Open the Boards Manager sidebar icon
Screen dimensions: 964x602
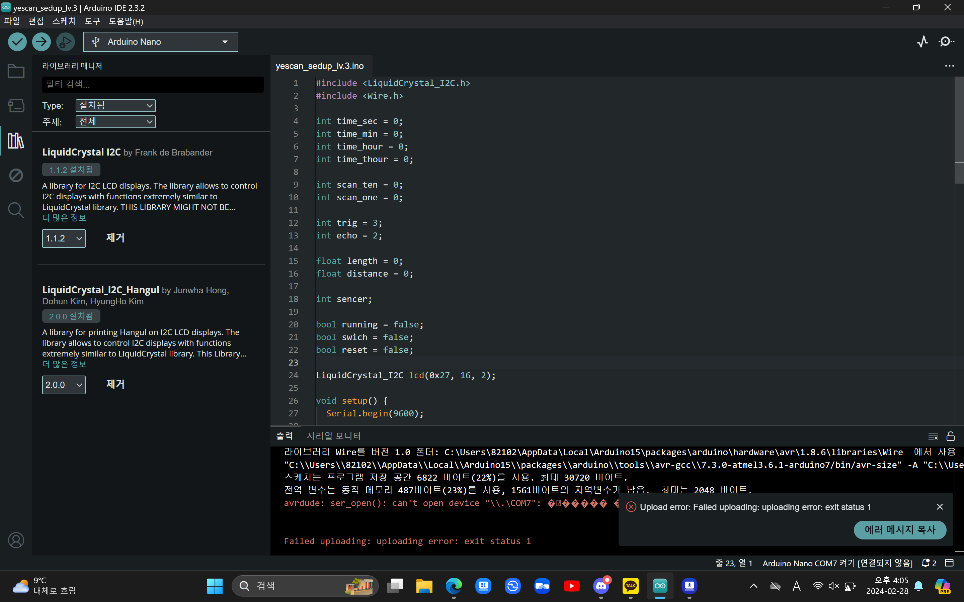16,106
